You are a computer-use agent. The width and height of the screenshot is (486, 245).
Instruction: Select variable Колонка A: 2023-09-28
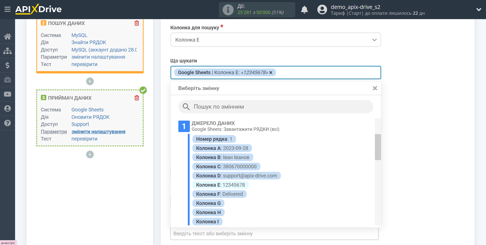click(222, 148)
